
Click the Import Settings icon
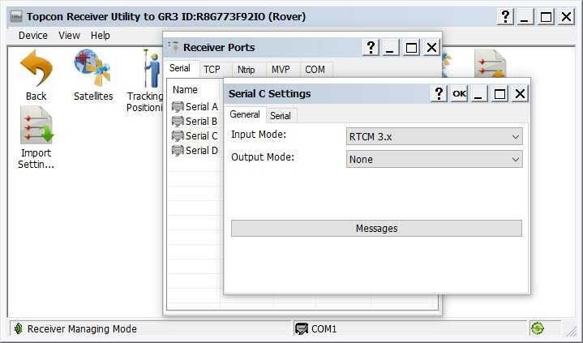(x=36, y=126)
